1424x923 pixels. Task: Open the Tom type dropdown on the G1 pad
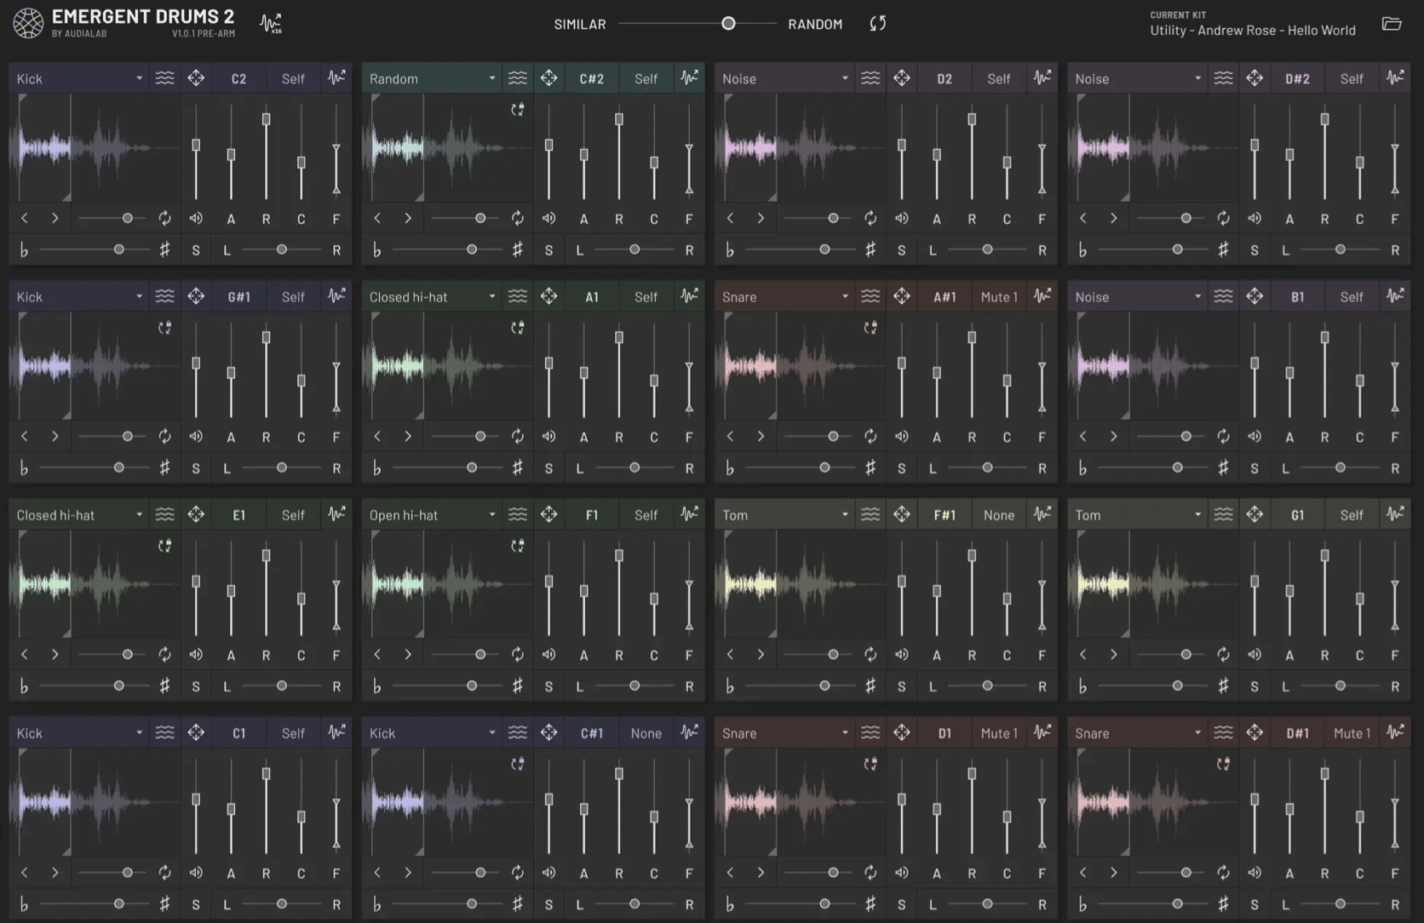[1137, 514]
